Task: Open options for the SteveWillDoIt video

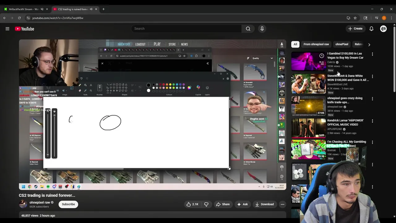Action: pos(372,76)
